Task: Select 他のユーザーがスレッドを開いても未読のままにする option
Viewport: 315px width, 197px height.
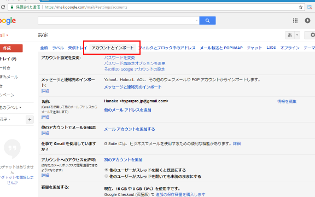Action: [x=106, y=176]
